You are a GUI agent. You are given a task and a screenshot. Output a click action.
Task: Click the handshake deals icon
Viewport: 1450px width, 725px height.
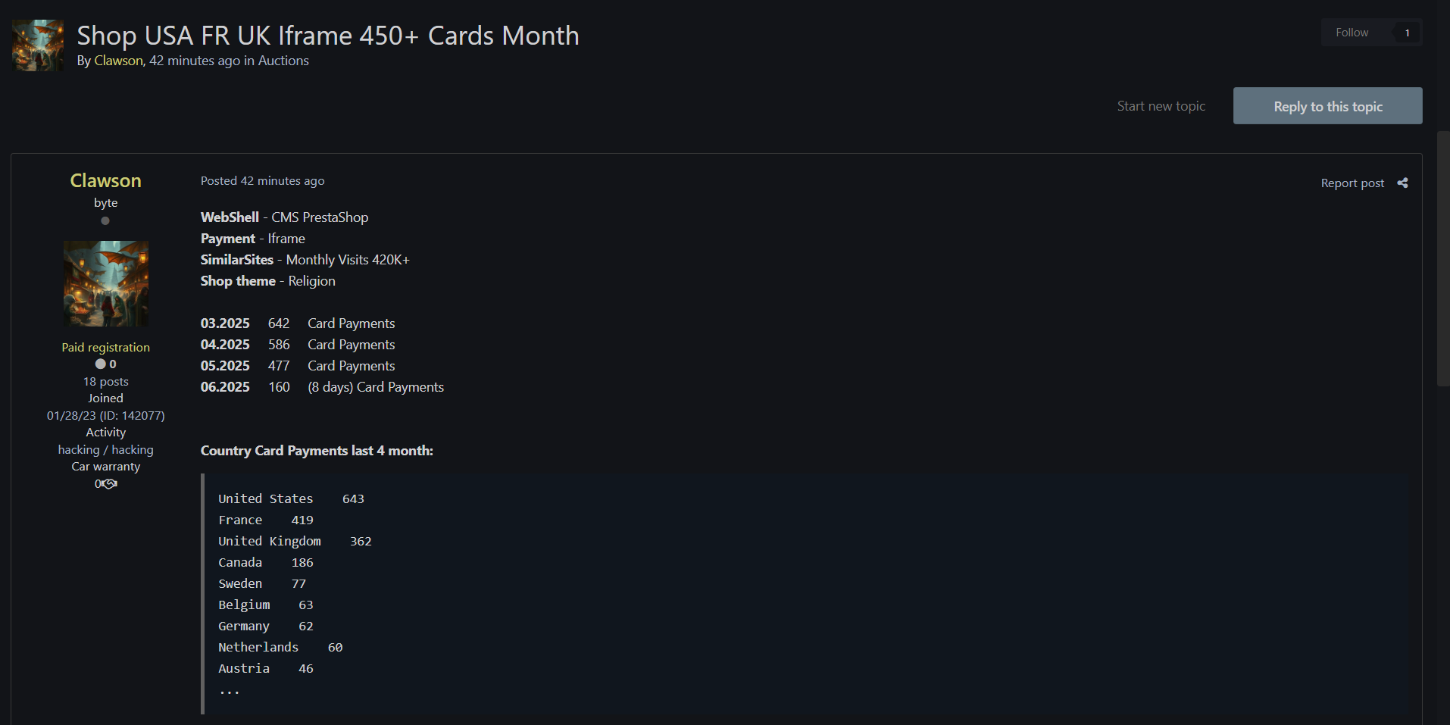(108, 484)
